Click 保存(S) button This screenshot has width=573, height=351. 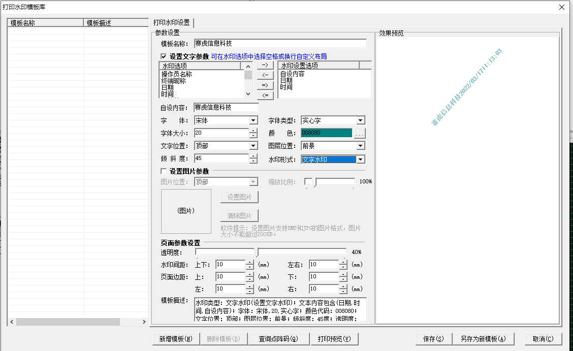click(433, 339)
